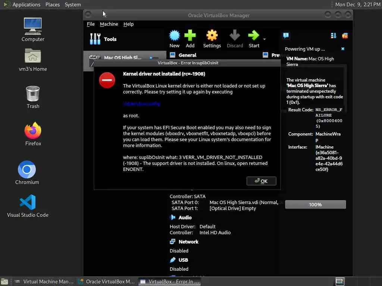Click the Intel HD Audio controller text

click(215, 232)
